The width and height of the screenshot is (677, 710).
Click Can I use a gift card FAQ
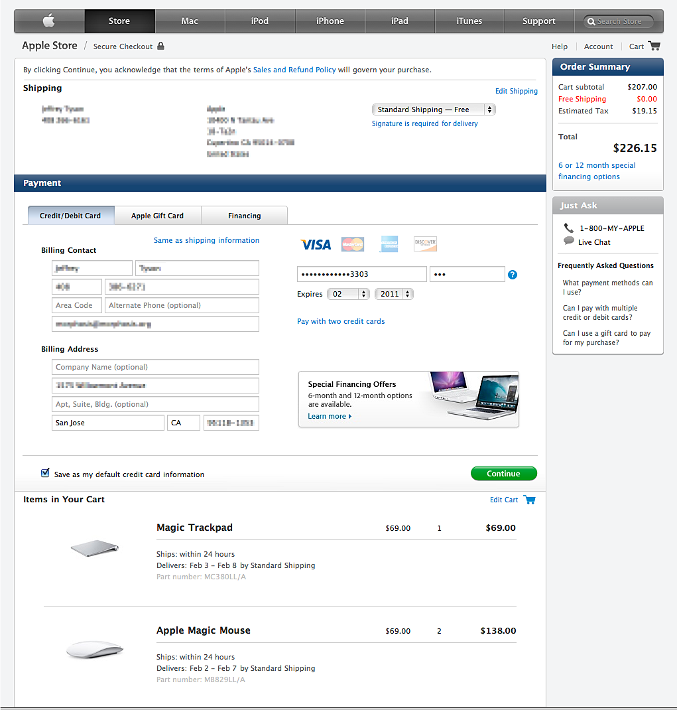pyautogui.click(x=607, y=337)
